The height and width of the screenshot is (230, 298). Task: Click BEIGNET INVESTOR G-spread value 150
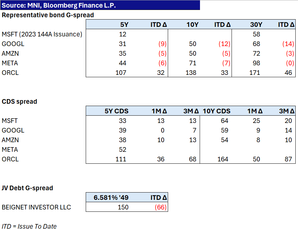123,207
